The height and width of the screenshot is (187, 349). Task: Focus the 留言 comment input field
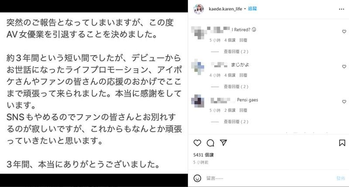coord(267,178)
